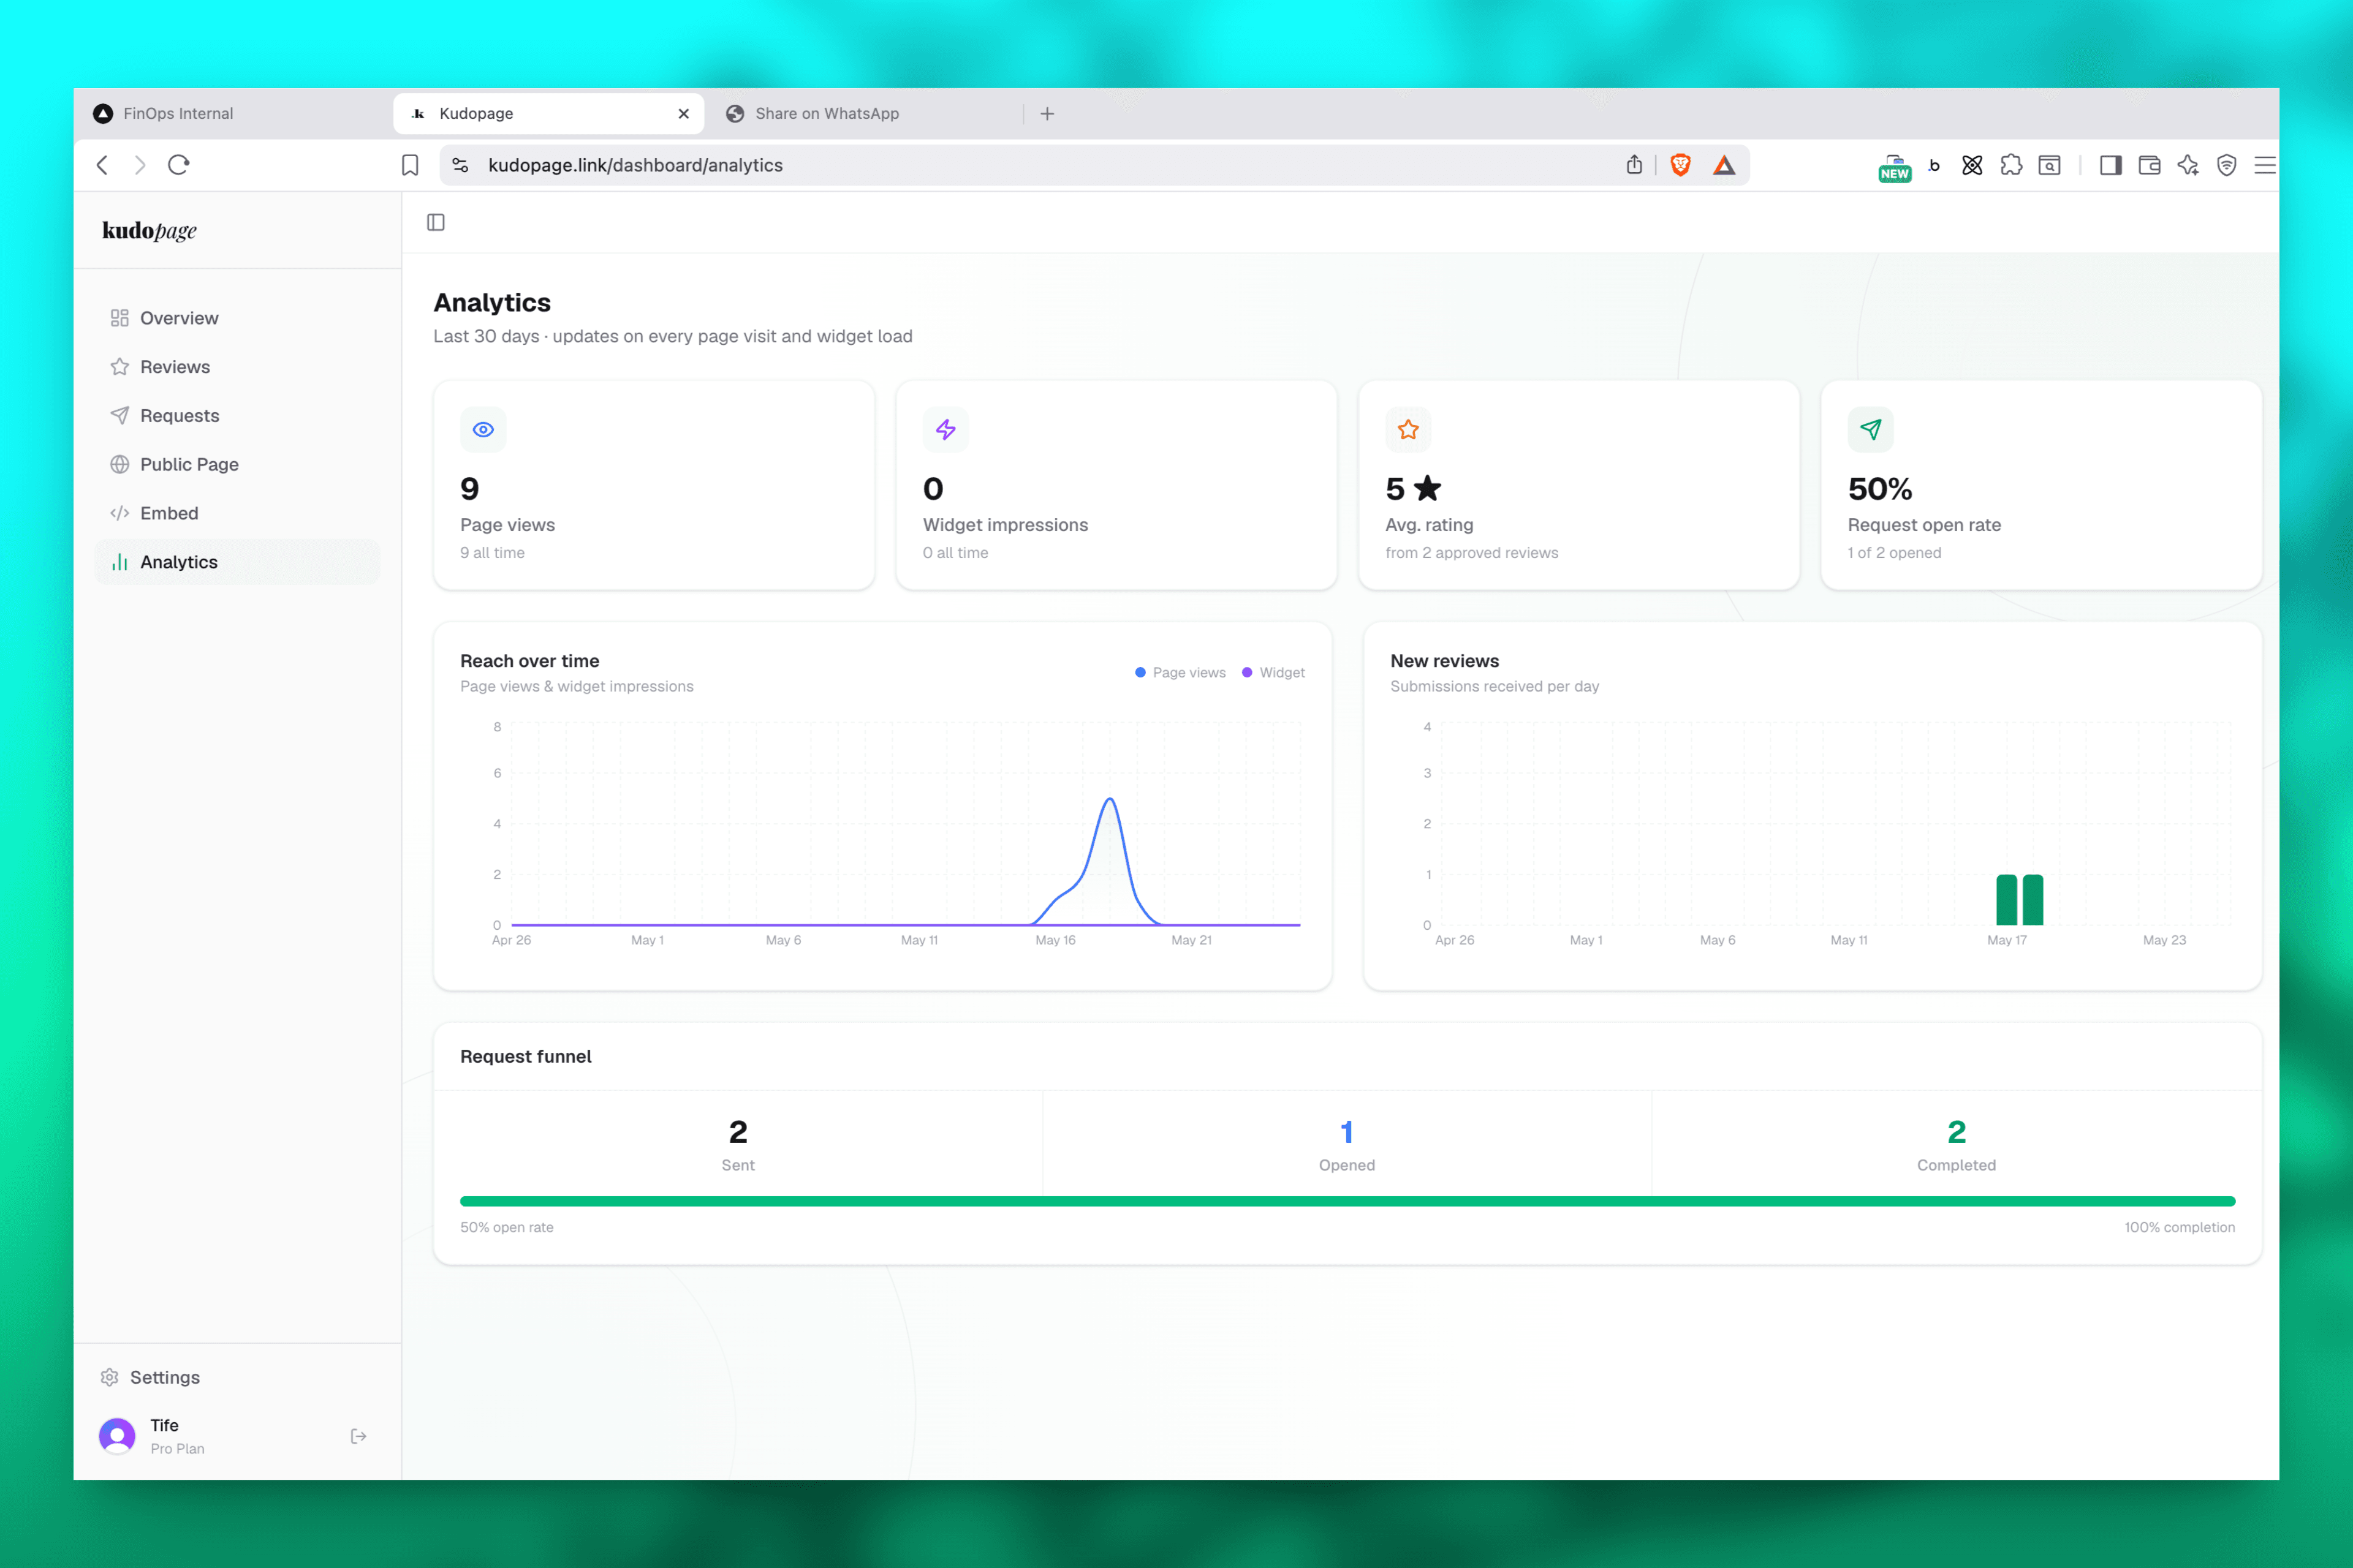Screen dimensions: 2353x1568
Task: Click the Page views legend entry
Action: (1181, 673)
